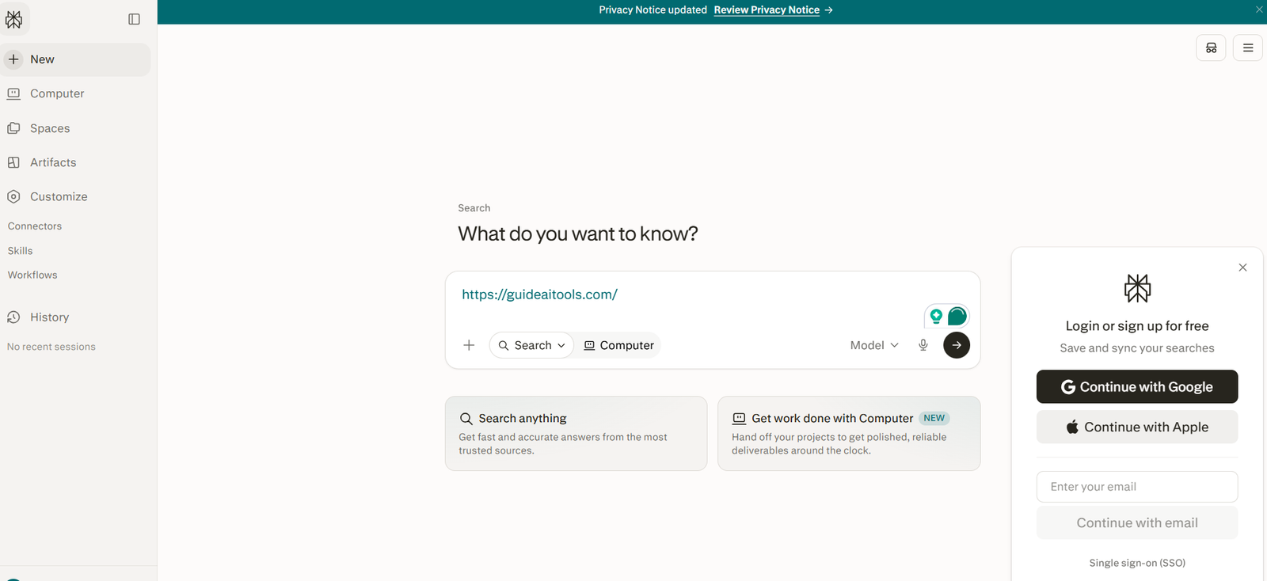Open the Search anything card
This screenshot has height=581, width=1267.
tap(576, 434)
